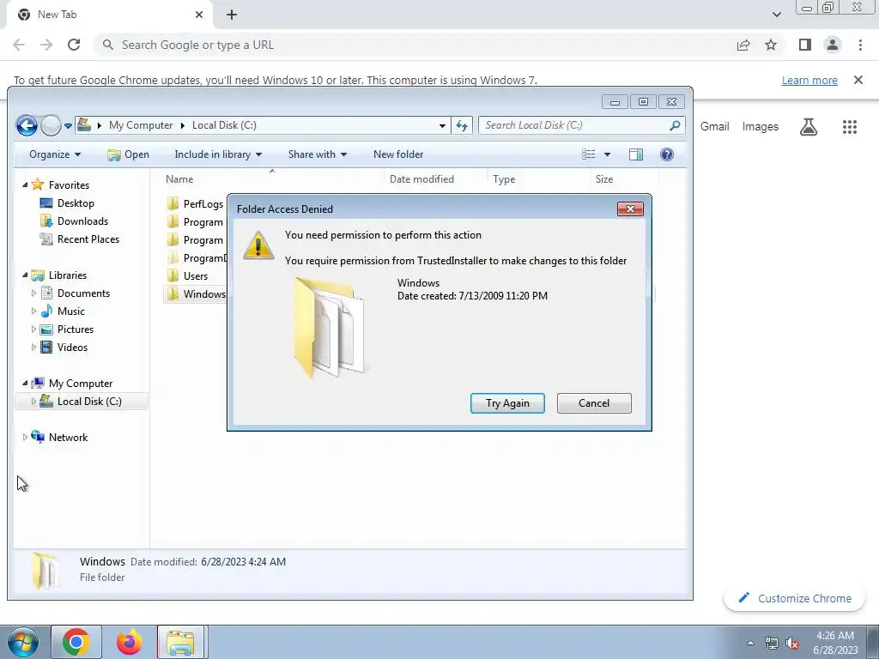Open Gmail link on New Tab page
Viewport: 879px width, 659px height.
[715, 127]
